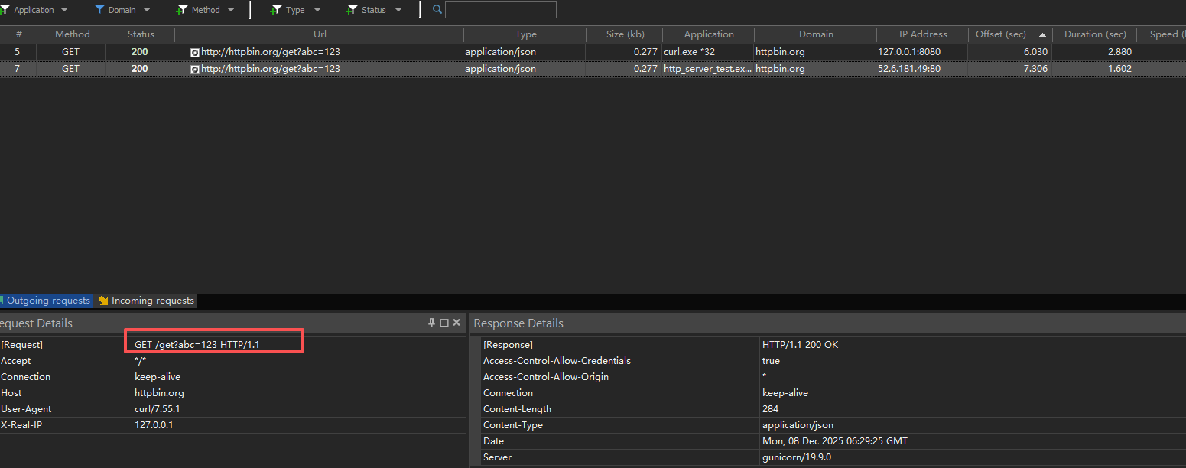The image size is (1186, 468).
Task: Focus the search text box
Action: (501, 10)
